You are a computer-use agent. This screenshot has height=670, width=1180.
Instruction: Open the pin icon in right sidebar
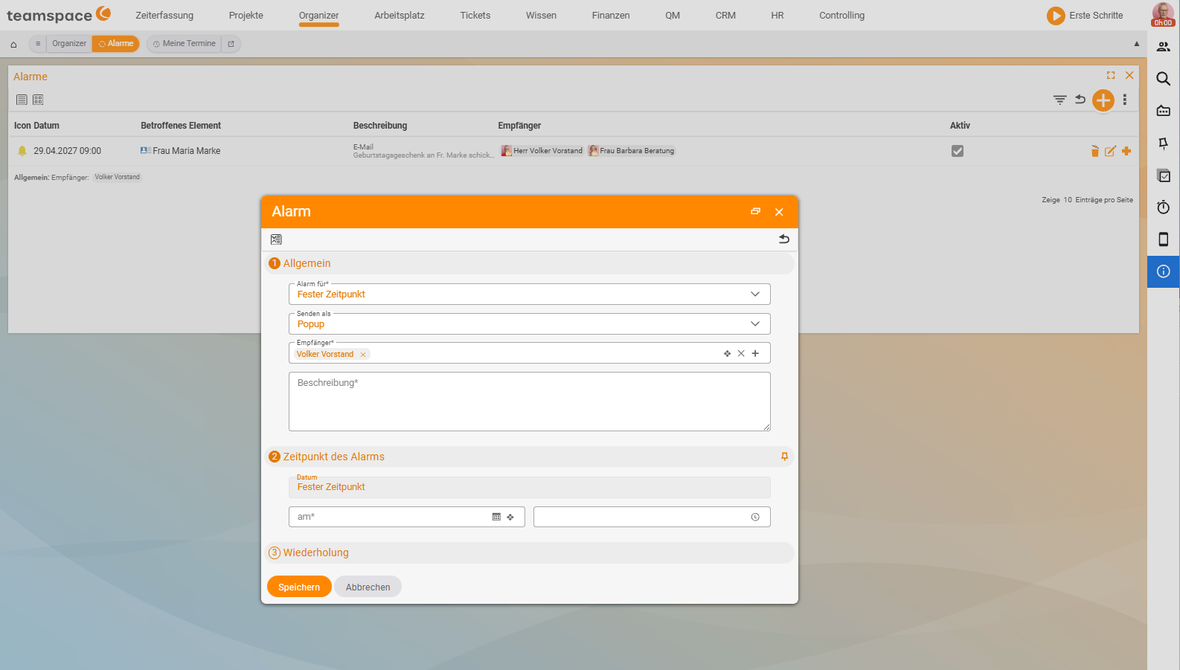click(x=1164, y=144)
